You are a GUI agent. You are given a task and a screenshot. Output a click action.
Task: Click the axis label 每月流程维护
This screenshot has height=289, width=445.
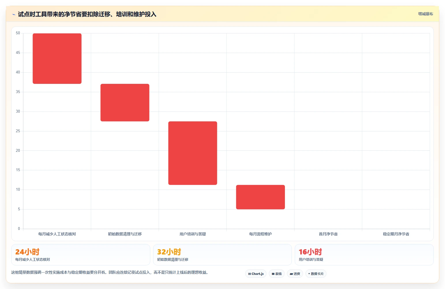(260, 234)
